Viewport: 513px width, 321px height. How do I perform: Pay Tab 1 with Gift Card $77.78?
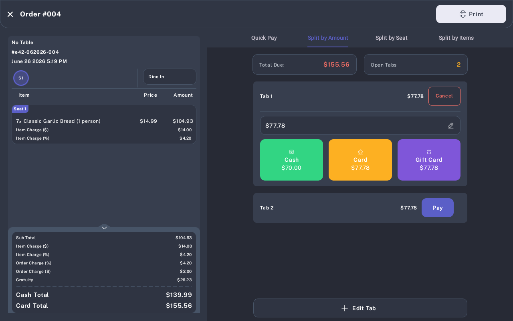point(429,160)
